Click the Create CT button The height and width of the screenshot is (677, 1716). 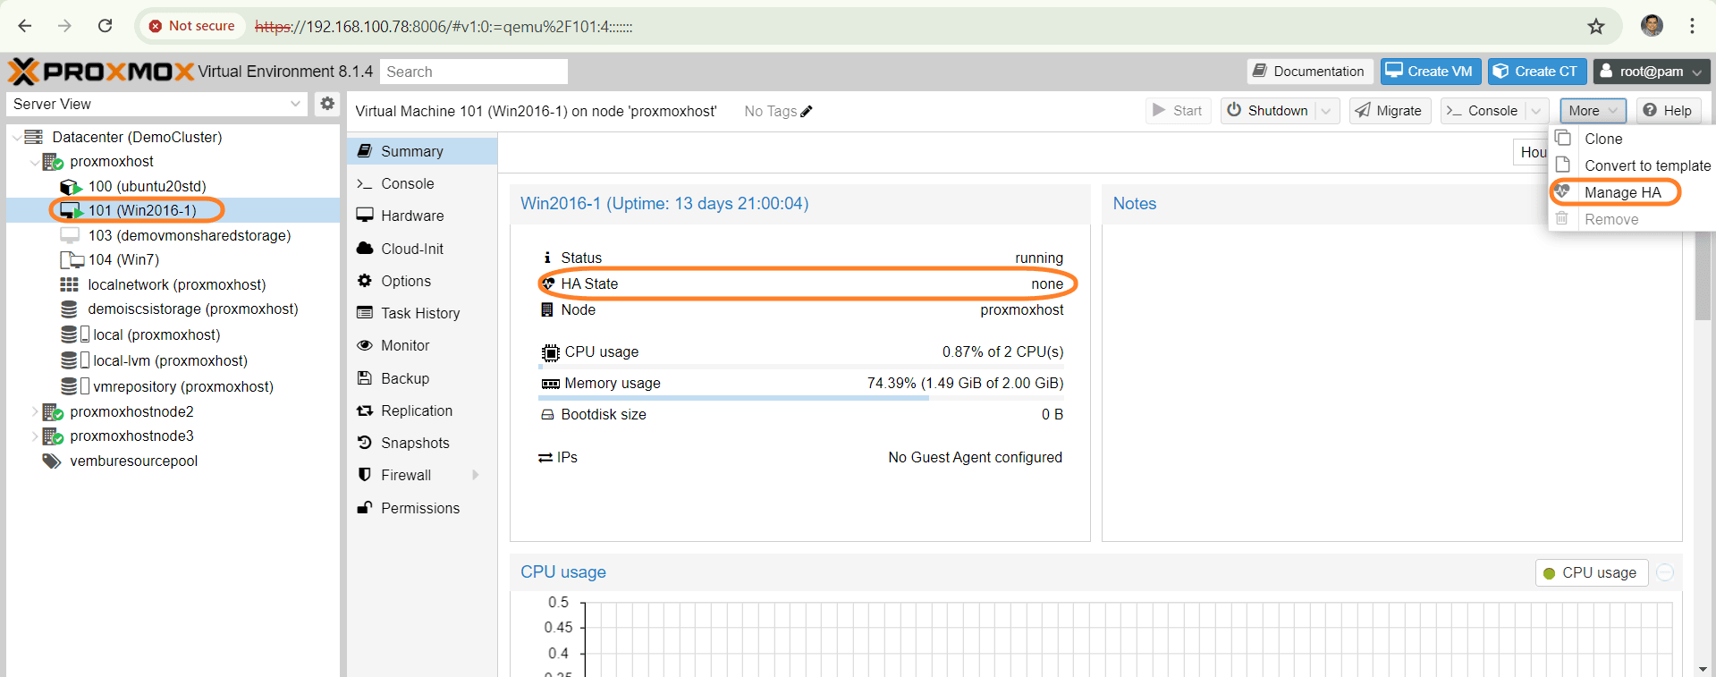[1537, 72]
